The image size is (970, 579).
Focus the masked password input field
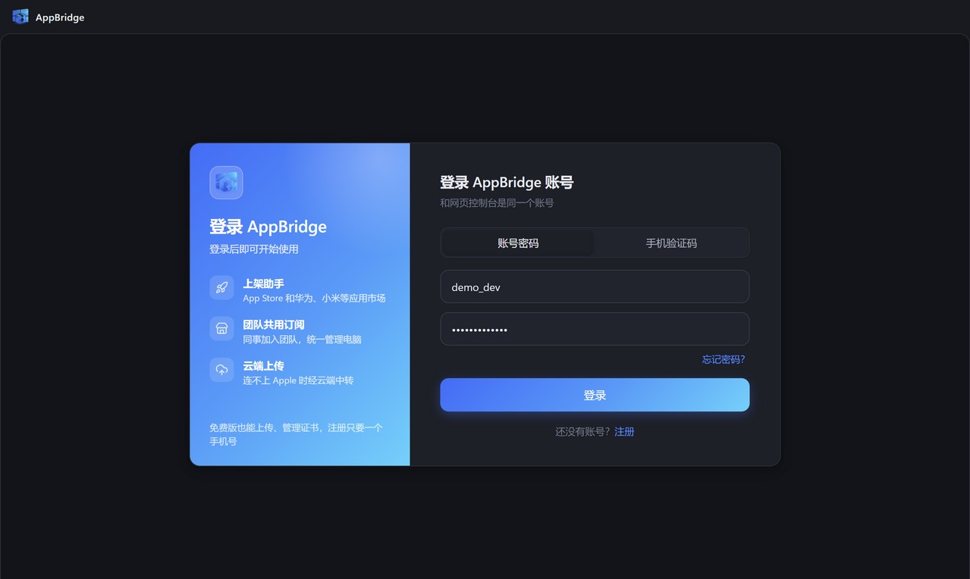(x=595, y=330)
